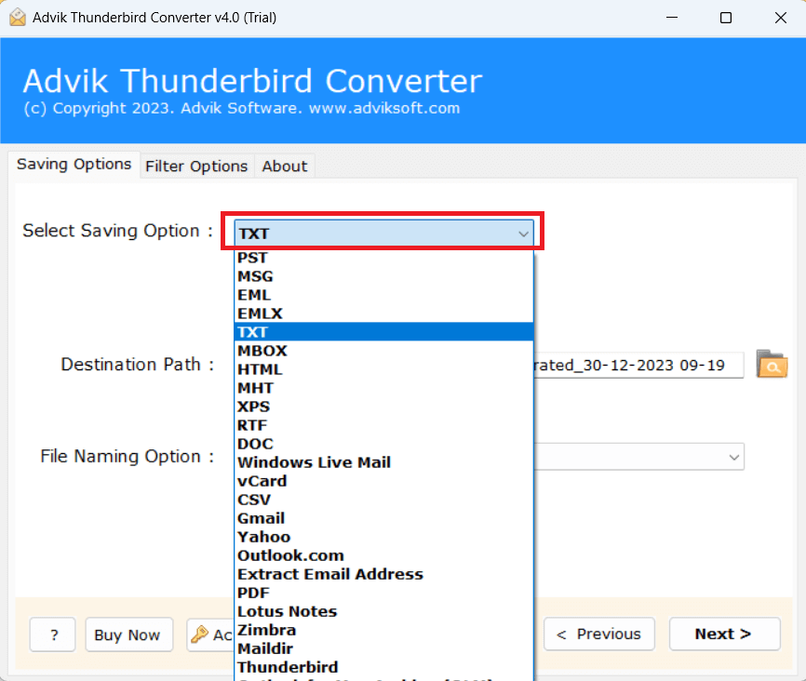
Task: Click the folder browse icon for destination
Action: click(x=772, y=365)
